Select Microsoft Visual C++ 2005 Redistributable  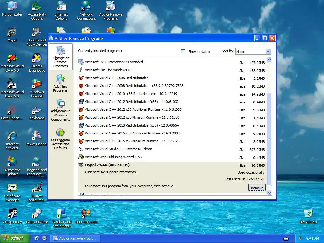[x=172, y=78]
